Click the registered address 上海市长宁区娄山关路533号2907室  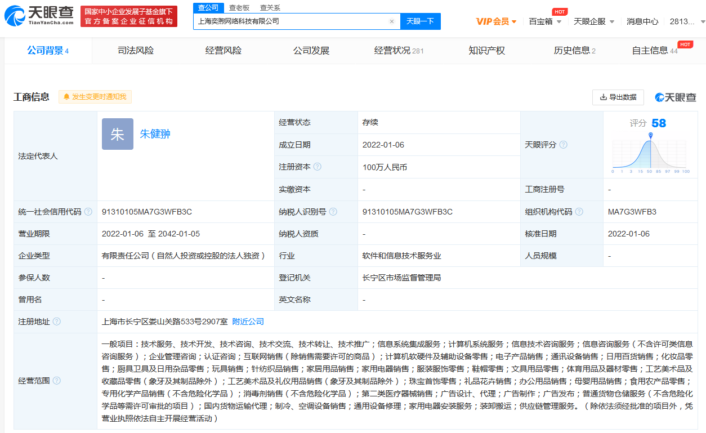pyautogui.click(x=165, y=322)
